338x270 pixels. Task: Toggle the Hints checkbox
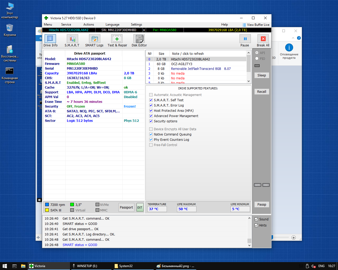(256, 225)
